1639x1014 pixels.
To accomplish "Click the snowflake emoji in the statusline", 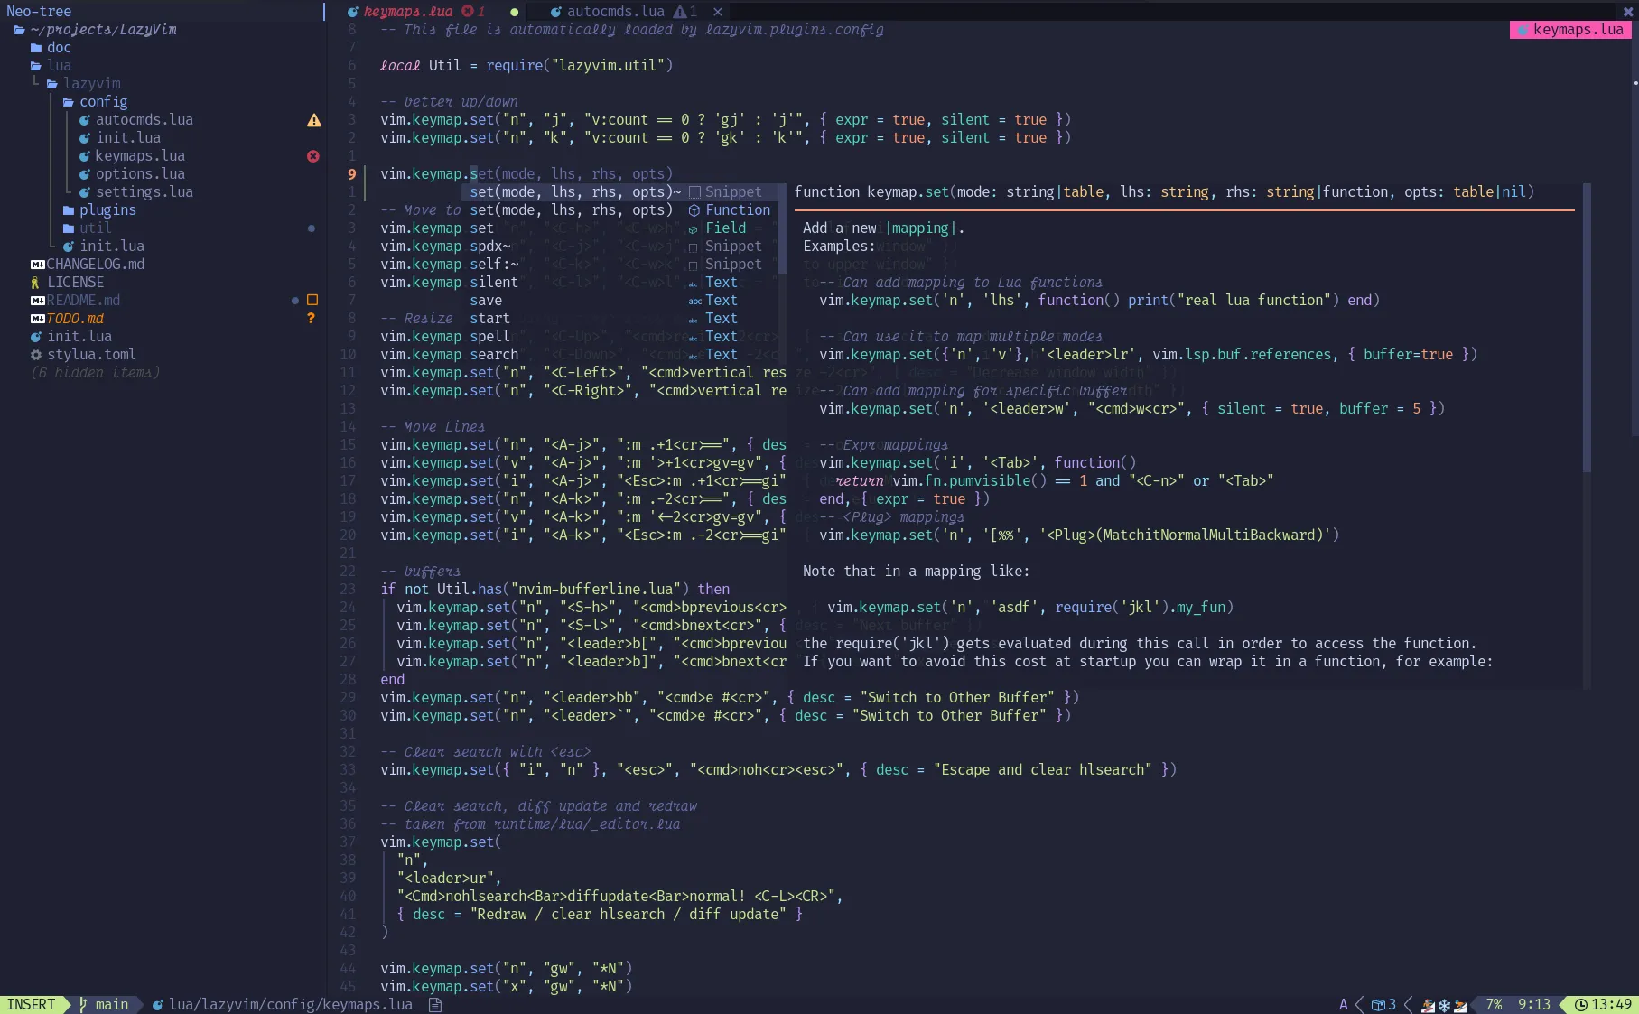I will coord(1444,1005).
